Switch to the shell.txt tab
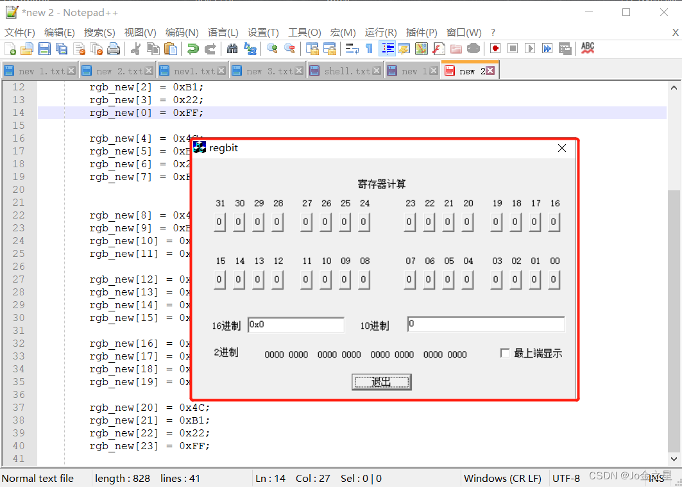Viewport: 682px width, 487px height. coord(346,70)
